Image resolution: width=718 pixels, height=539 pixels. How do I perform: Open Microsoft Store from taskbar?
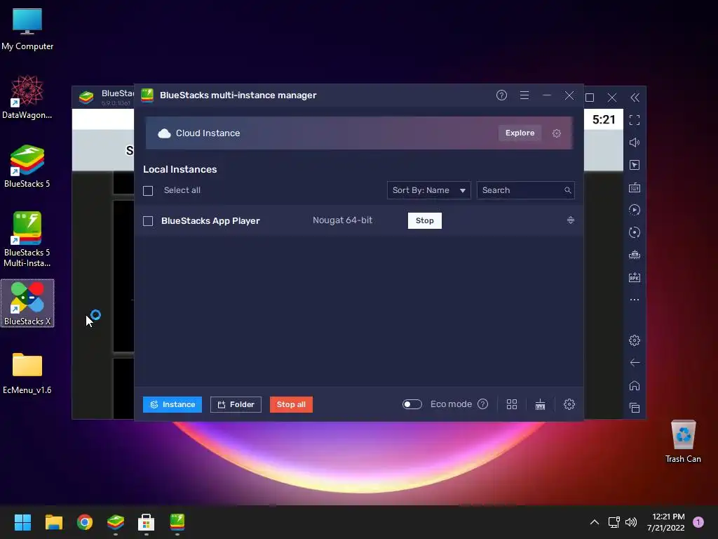click(x=146, y=522)
